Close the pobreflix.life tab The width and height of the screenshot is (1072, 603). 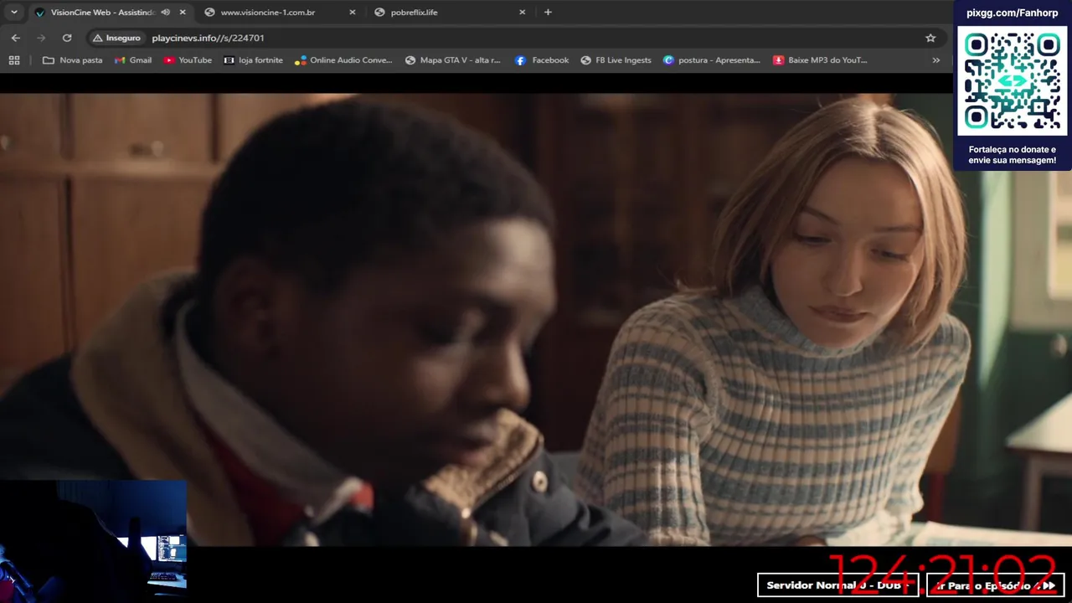point(523,13)
